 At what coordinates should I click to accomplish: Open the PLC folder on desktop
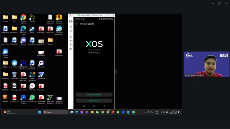14,18
